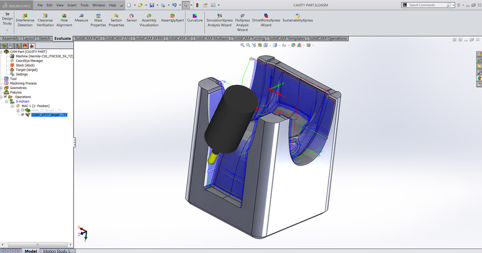Open the Design Study dropdown arrow
Screen dimensions: 482x253
pyautogui.click(x=7, y=30)
